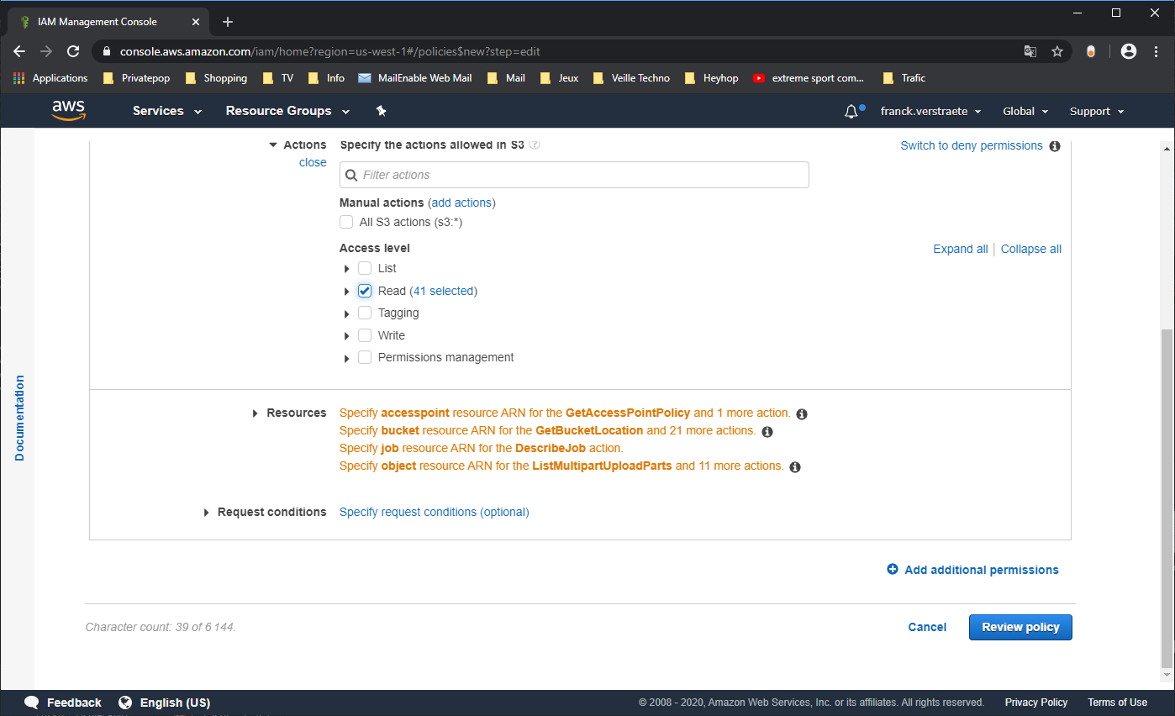Click Specify request conditions (optional) link
This screenshot has width=1175, height=716.
pos(435,512)
